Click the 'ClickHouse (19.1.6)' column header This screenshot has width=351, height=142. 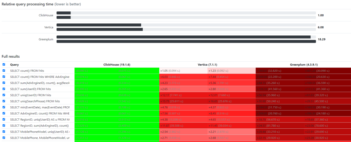pyautogui.click(x=117, y=65)
